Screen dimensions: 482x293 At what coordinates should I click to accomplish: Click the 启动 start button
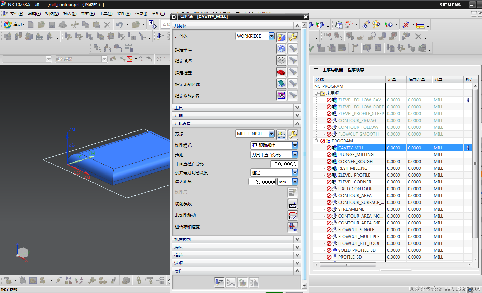[14, 24]
